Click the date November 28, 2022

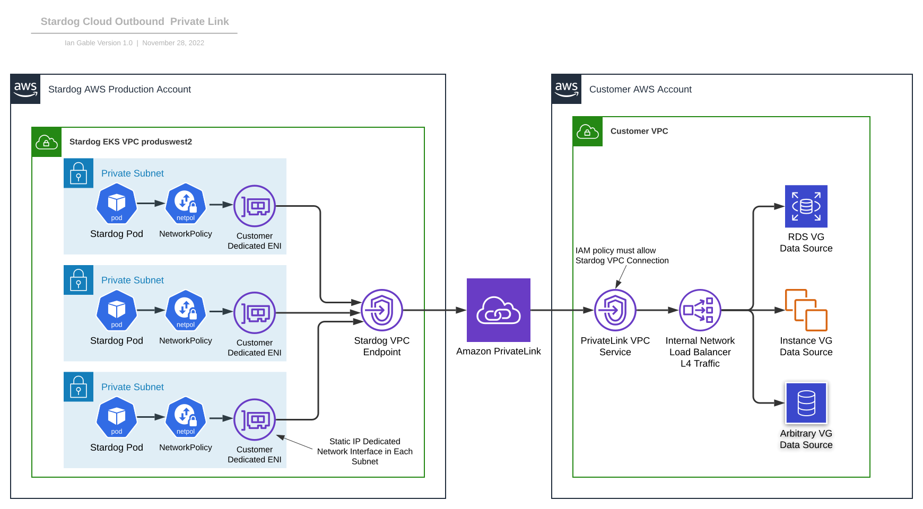tap(173, 43)
